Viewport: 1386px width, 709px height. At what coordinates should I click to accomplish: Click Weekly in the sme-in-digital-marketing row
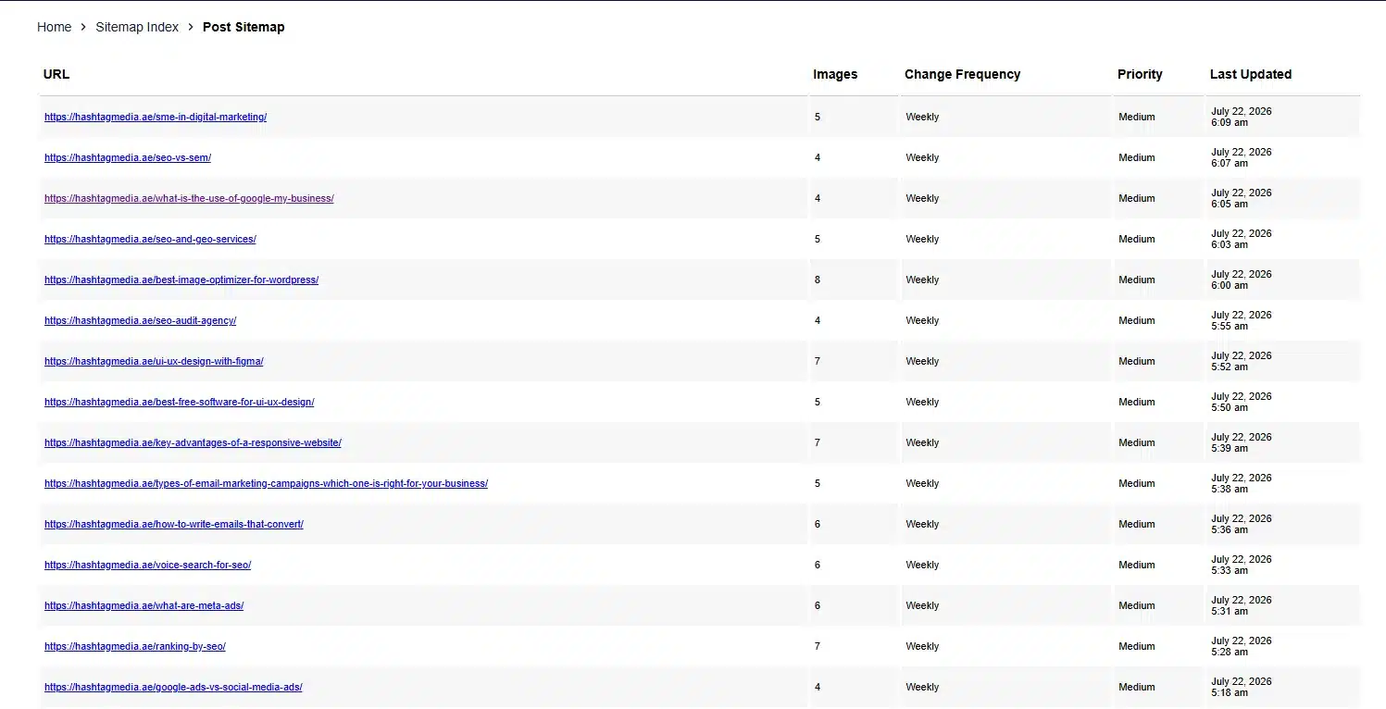coord(922,117)
